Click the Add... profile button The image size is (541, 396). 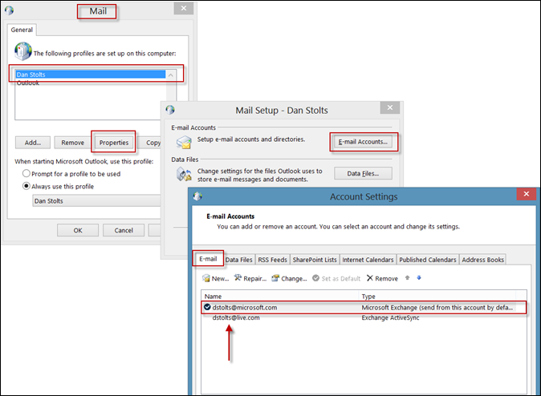pos(33,143)
